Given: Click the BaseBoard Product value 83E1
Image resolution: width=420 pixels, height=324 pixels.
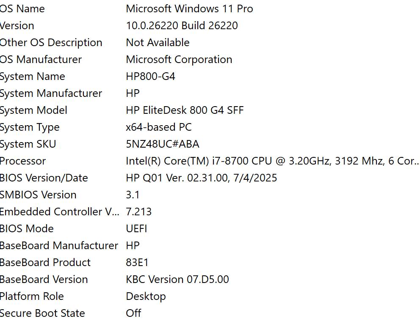Looking at the screenshot, I should tap(137, 263).
